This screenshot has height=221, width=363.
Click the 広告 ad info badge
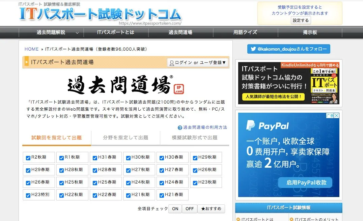(x=330, y=115)
